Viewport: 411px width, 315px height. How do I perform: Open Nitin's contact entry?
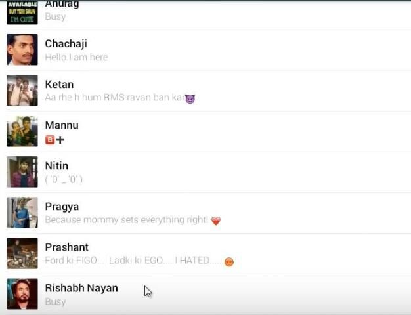click(205, 172)
